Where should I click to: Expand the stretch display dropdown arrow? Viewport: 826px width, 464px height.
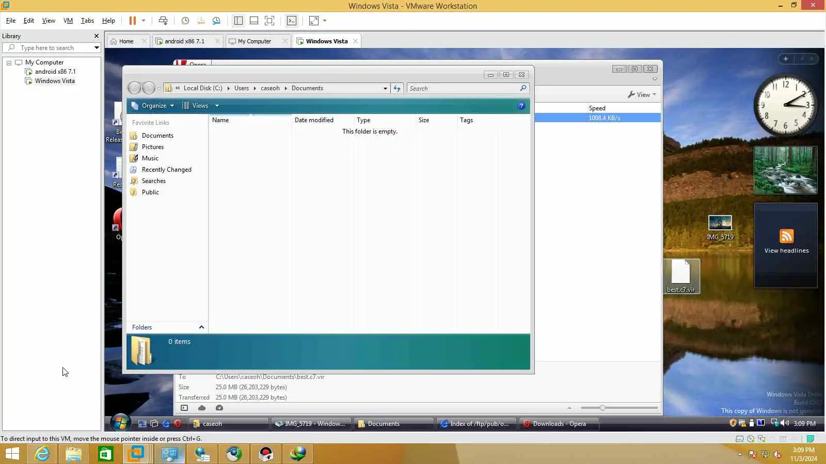point(325,21)
